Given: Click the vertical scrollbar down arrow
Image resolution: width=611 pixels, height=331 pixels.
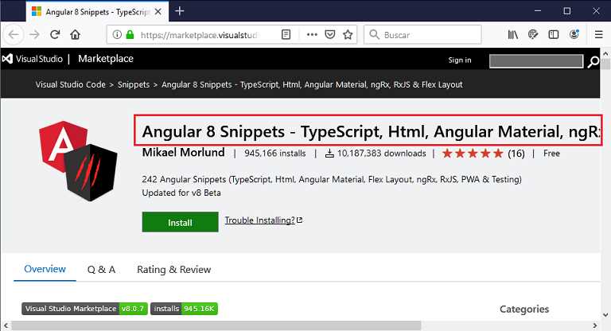Looking at the screenshot, I should [x=605, y=314].
